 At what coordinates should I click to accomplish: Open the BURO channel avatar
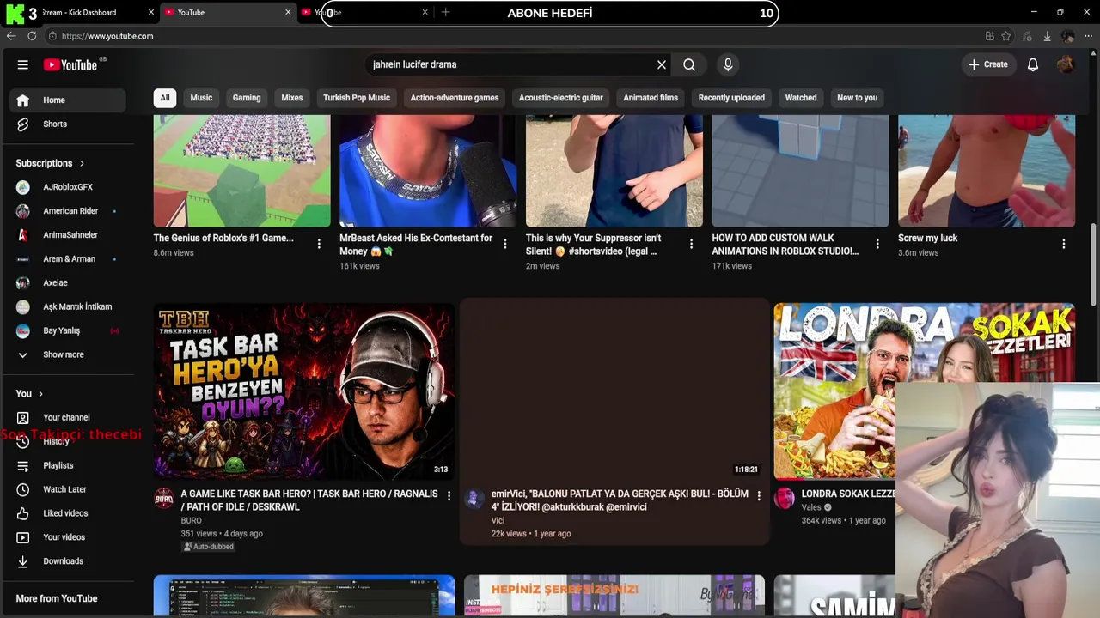tap(164, 499)
